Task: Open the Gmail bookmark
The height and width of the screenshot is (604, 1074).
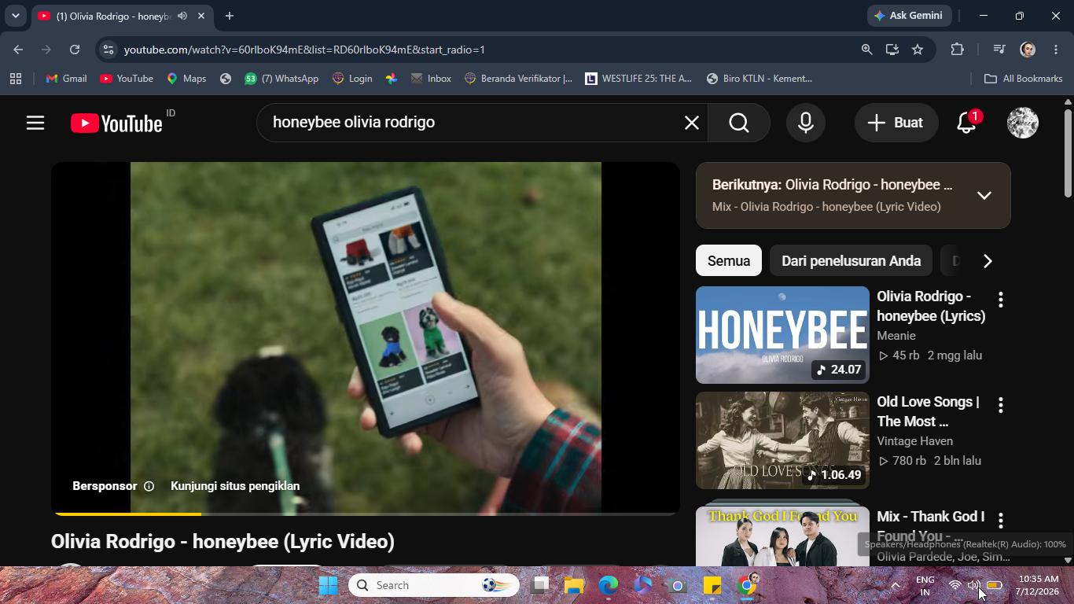Action: tap(67, 79)
